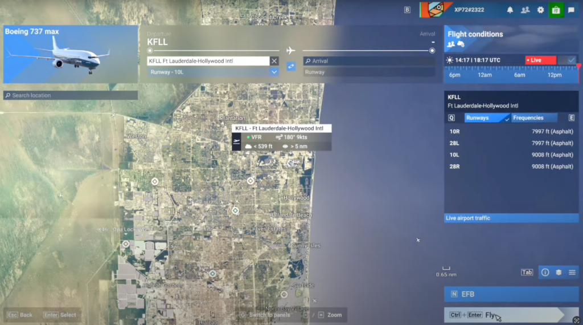
Task: Open the green Marketplace bag icon
Action: [556, 10]
